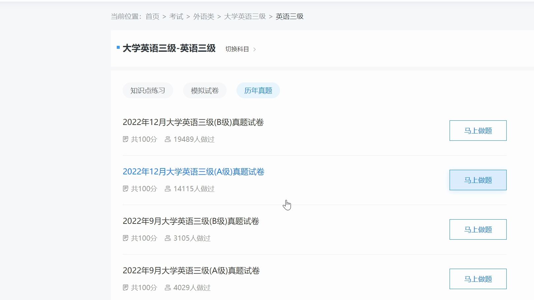
Task: Click score icon in 2022年9月 A级 row
Action: (x=125, y=287)
